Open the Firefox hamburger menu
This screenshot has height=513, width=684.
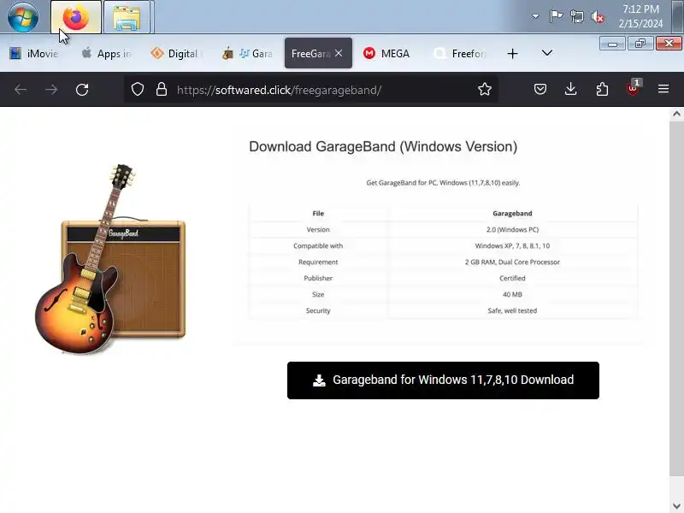[663, 89]
